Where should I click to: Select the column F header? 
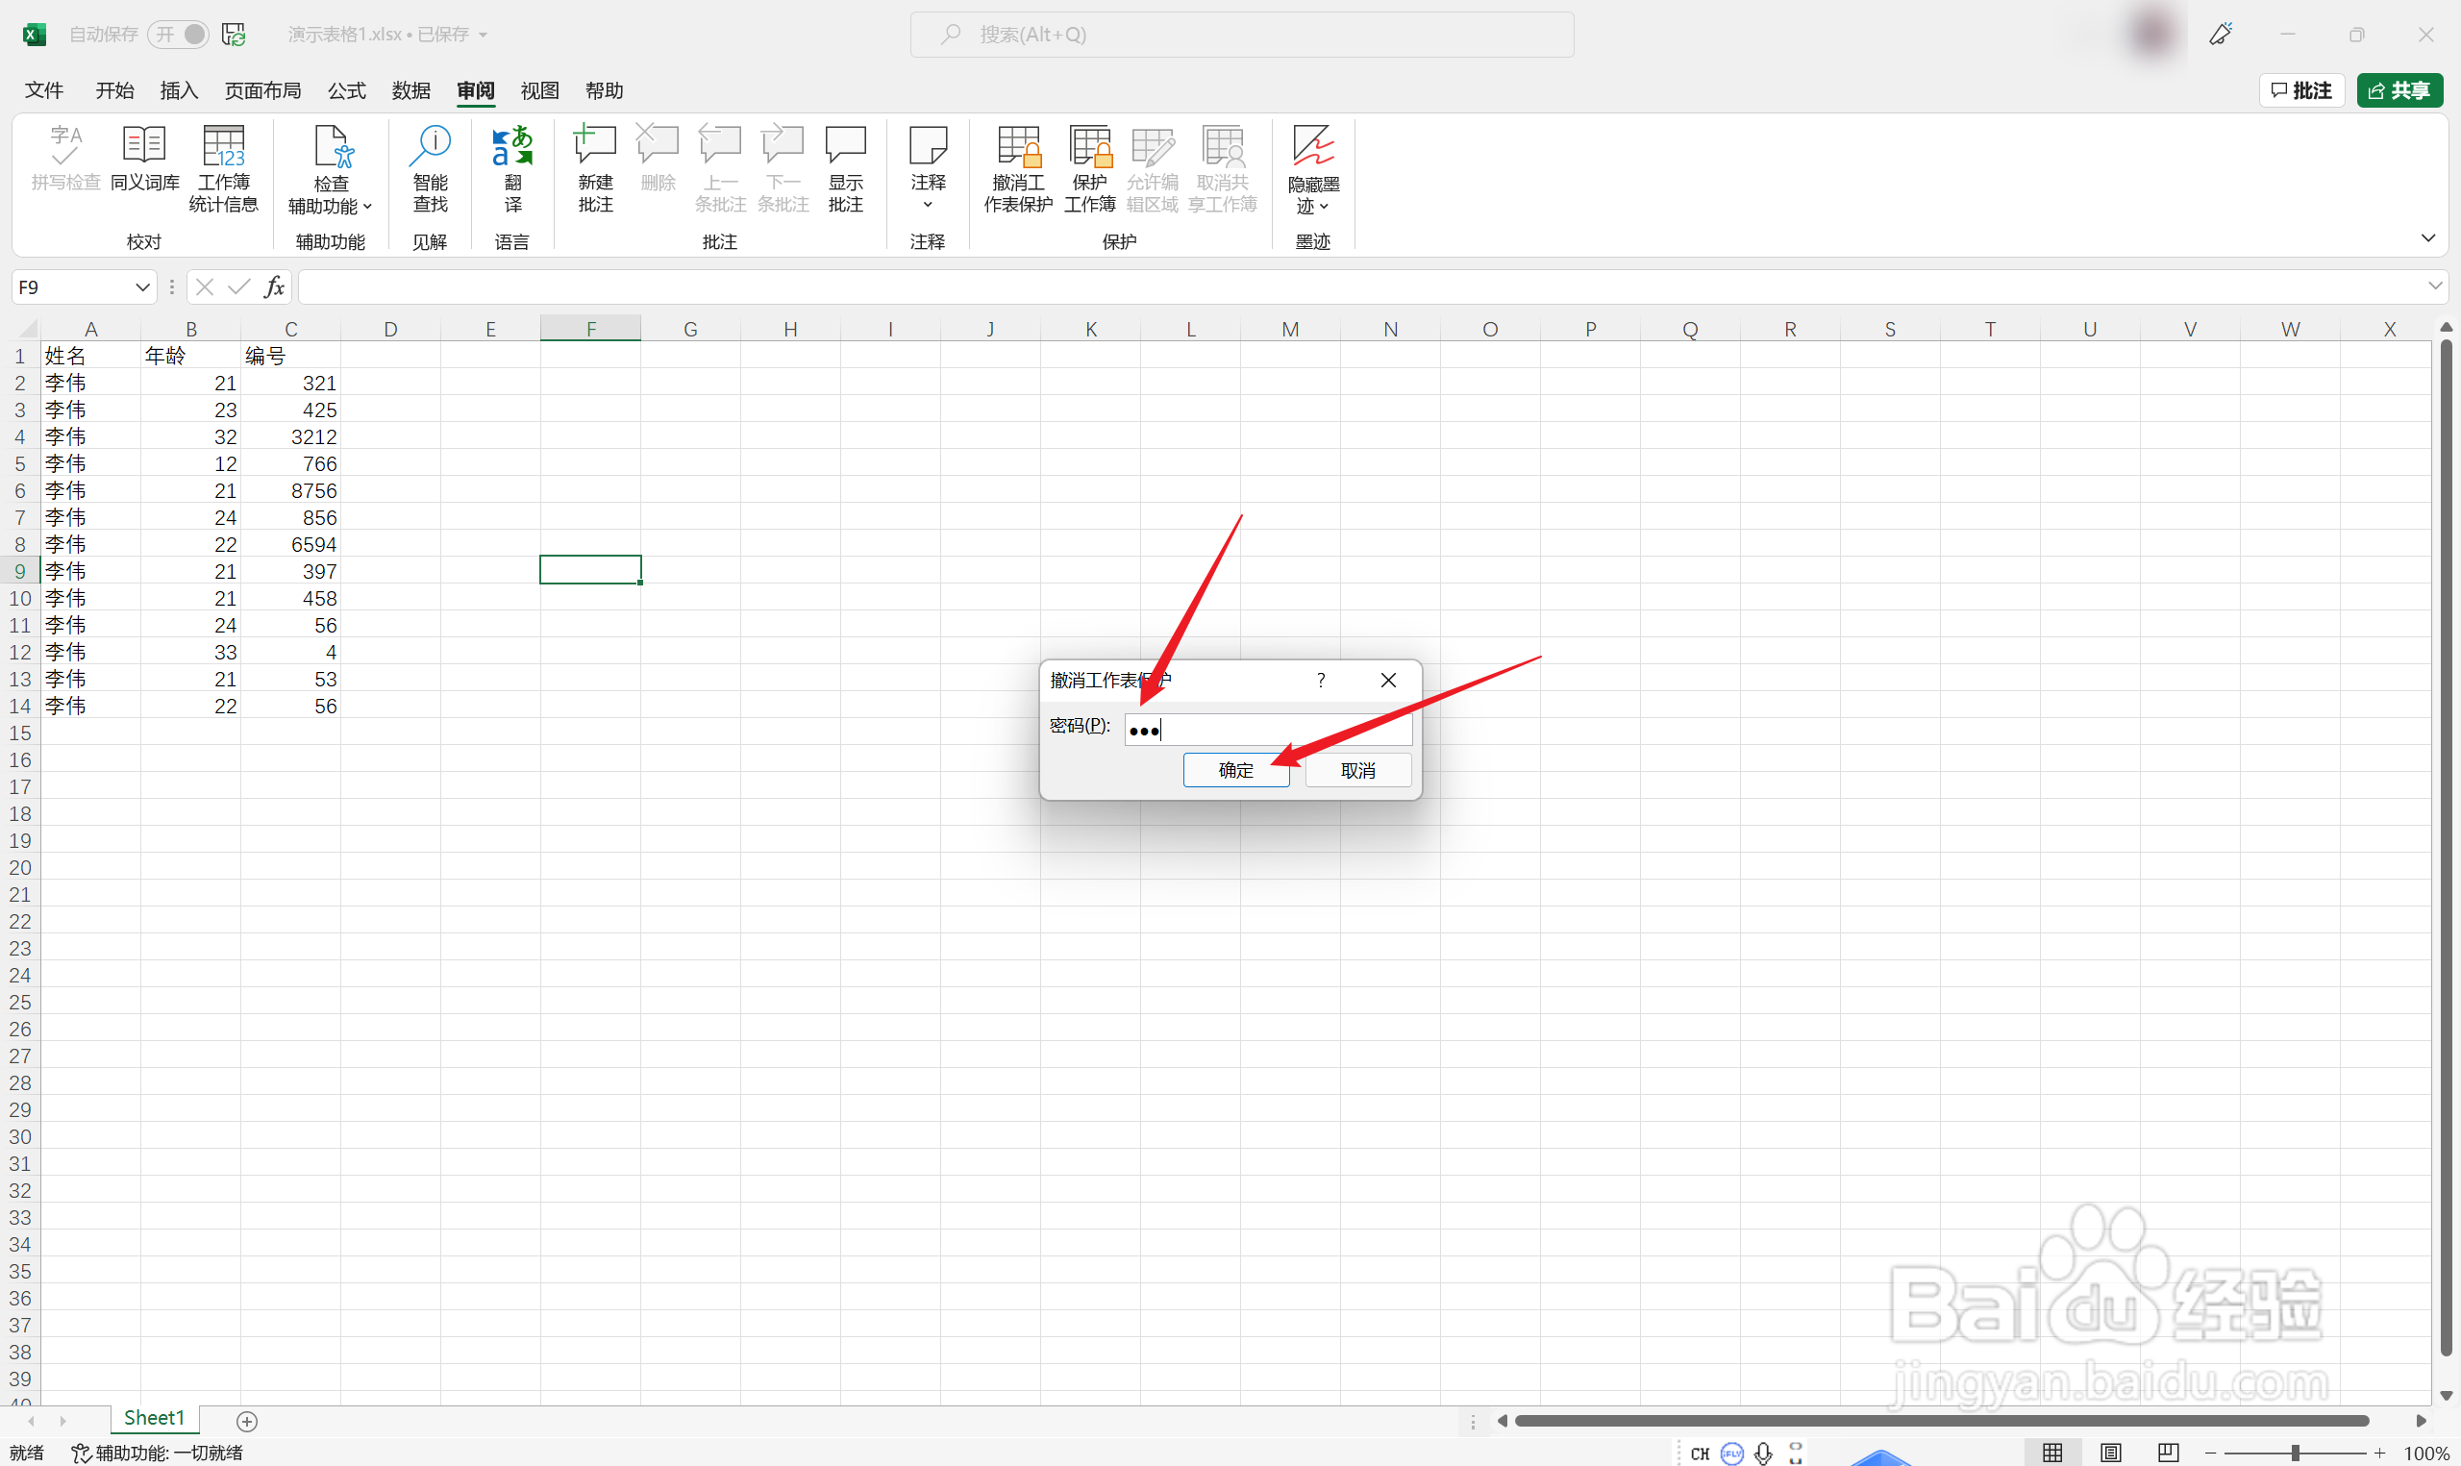(590, 329)
